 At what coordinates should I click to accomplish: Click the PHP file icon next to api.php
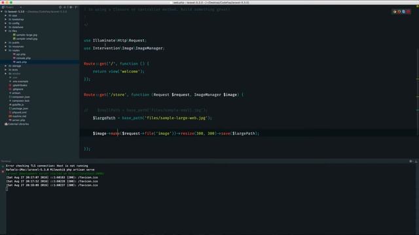[14, 54]
